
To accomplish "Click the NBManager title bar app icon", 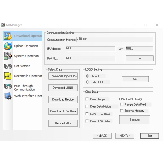I will pos(3,25).
